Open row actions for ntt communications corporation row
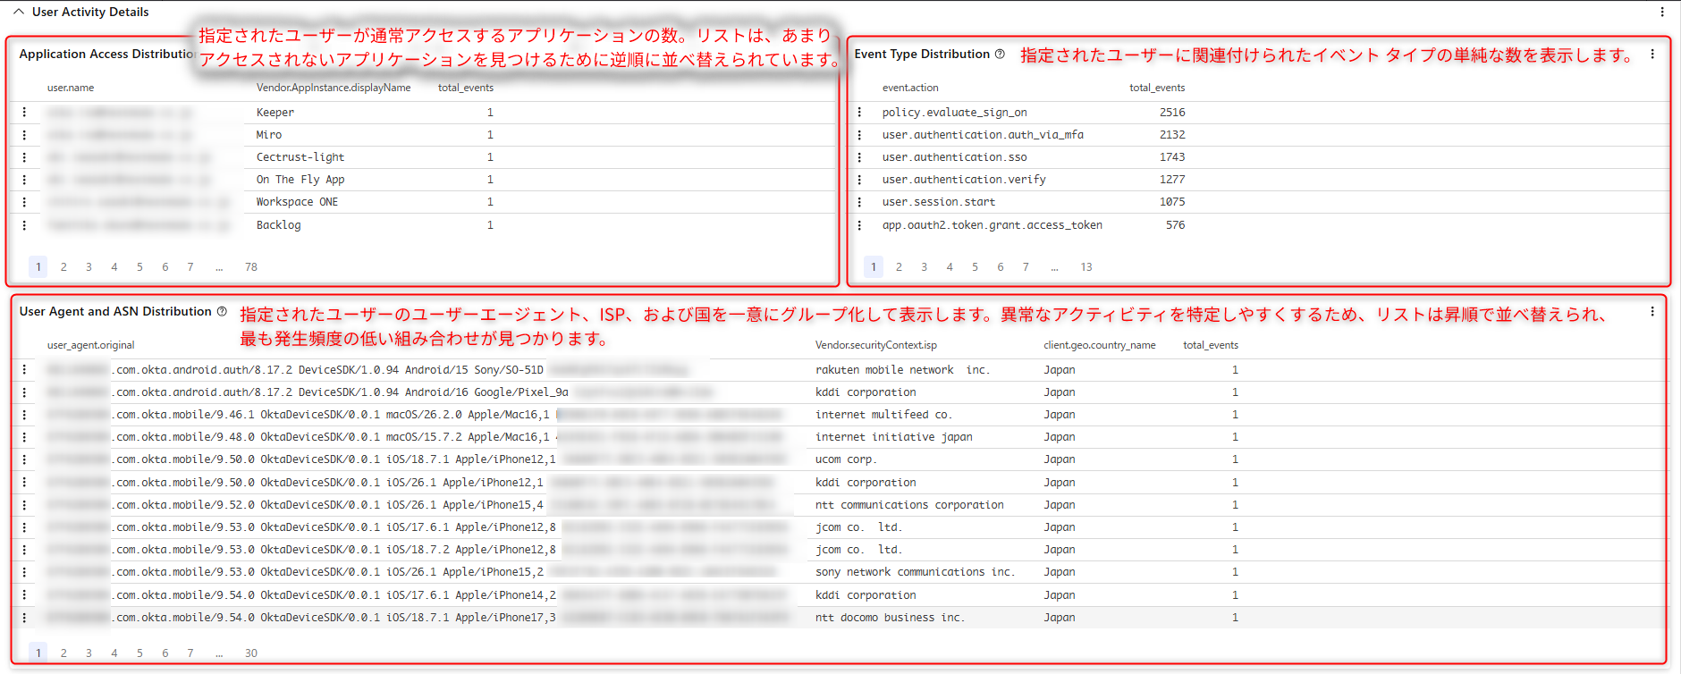 (24, 505)
